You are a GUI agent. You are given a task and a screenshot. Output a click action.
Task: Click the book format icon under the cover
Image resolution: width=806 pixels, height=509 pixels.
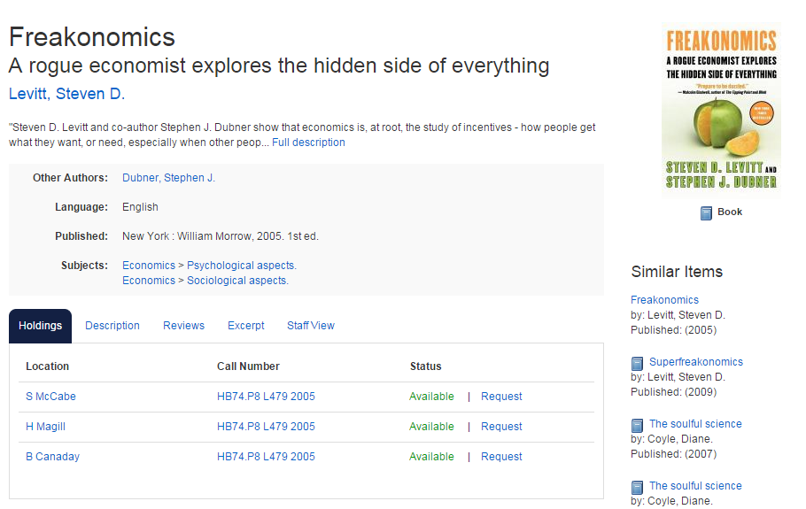point(706,212)
